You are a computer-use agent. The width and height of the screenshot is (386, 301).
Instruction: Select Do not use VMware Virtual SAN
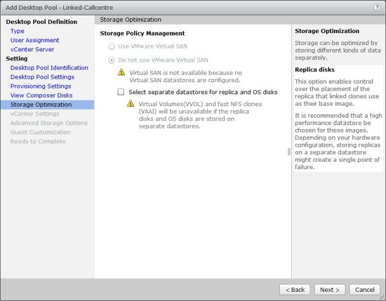pos(111,59)
